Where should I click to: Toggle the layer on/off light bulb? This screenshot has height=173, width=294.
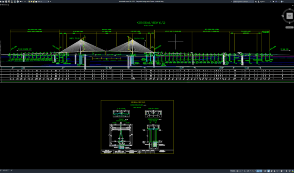(29, 1)
